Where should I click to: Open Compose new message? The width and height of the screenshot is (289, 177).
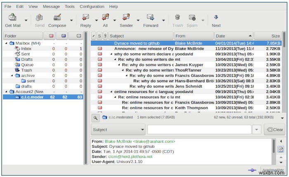(x=57, y=17)
